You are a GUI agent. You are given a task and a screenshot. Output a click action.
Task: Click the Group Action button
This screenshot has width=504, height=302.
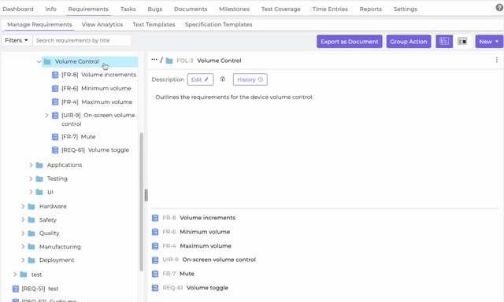[x=409, y=42]
